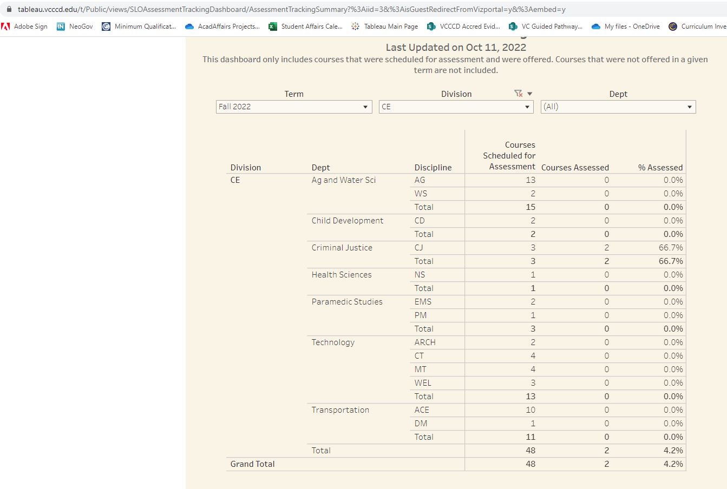Open the Term dropdown showing Fall 2022
This screenshot has width=727, height=489.
[294, 107]
